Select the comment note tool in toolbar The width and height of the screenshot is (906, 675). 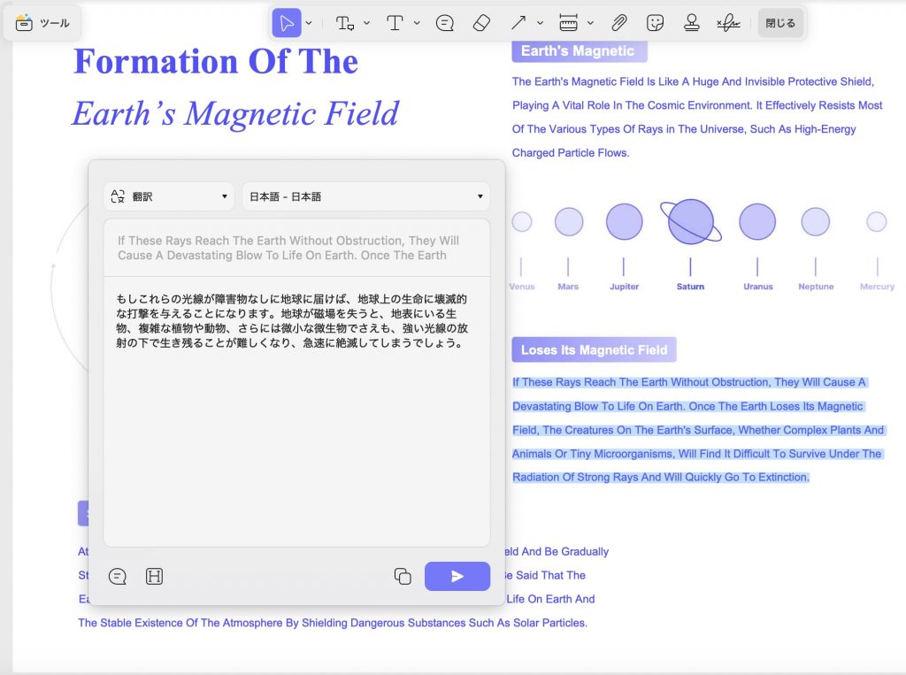(x=445, y=23)
